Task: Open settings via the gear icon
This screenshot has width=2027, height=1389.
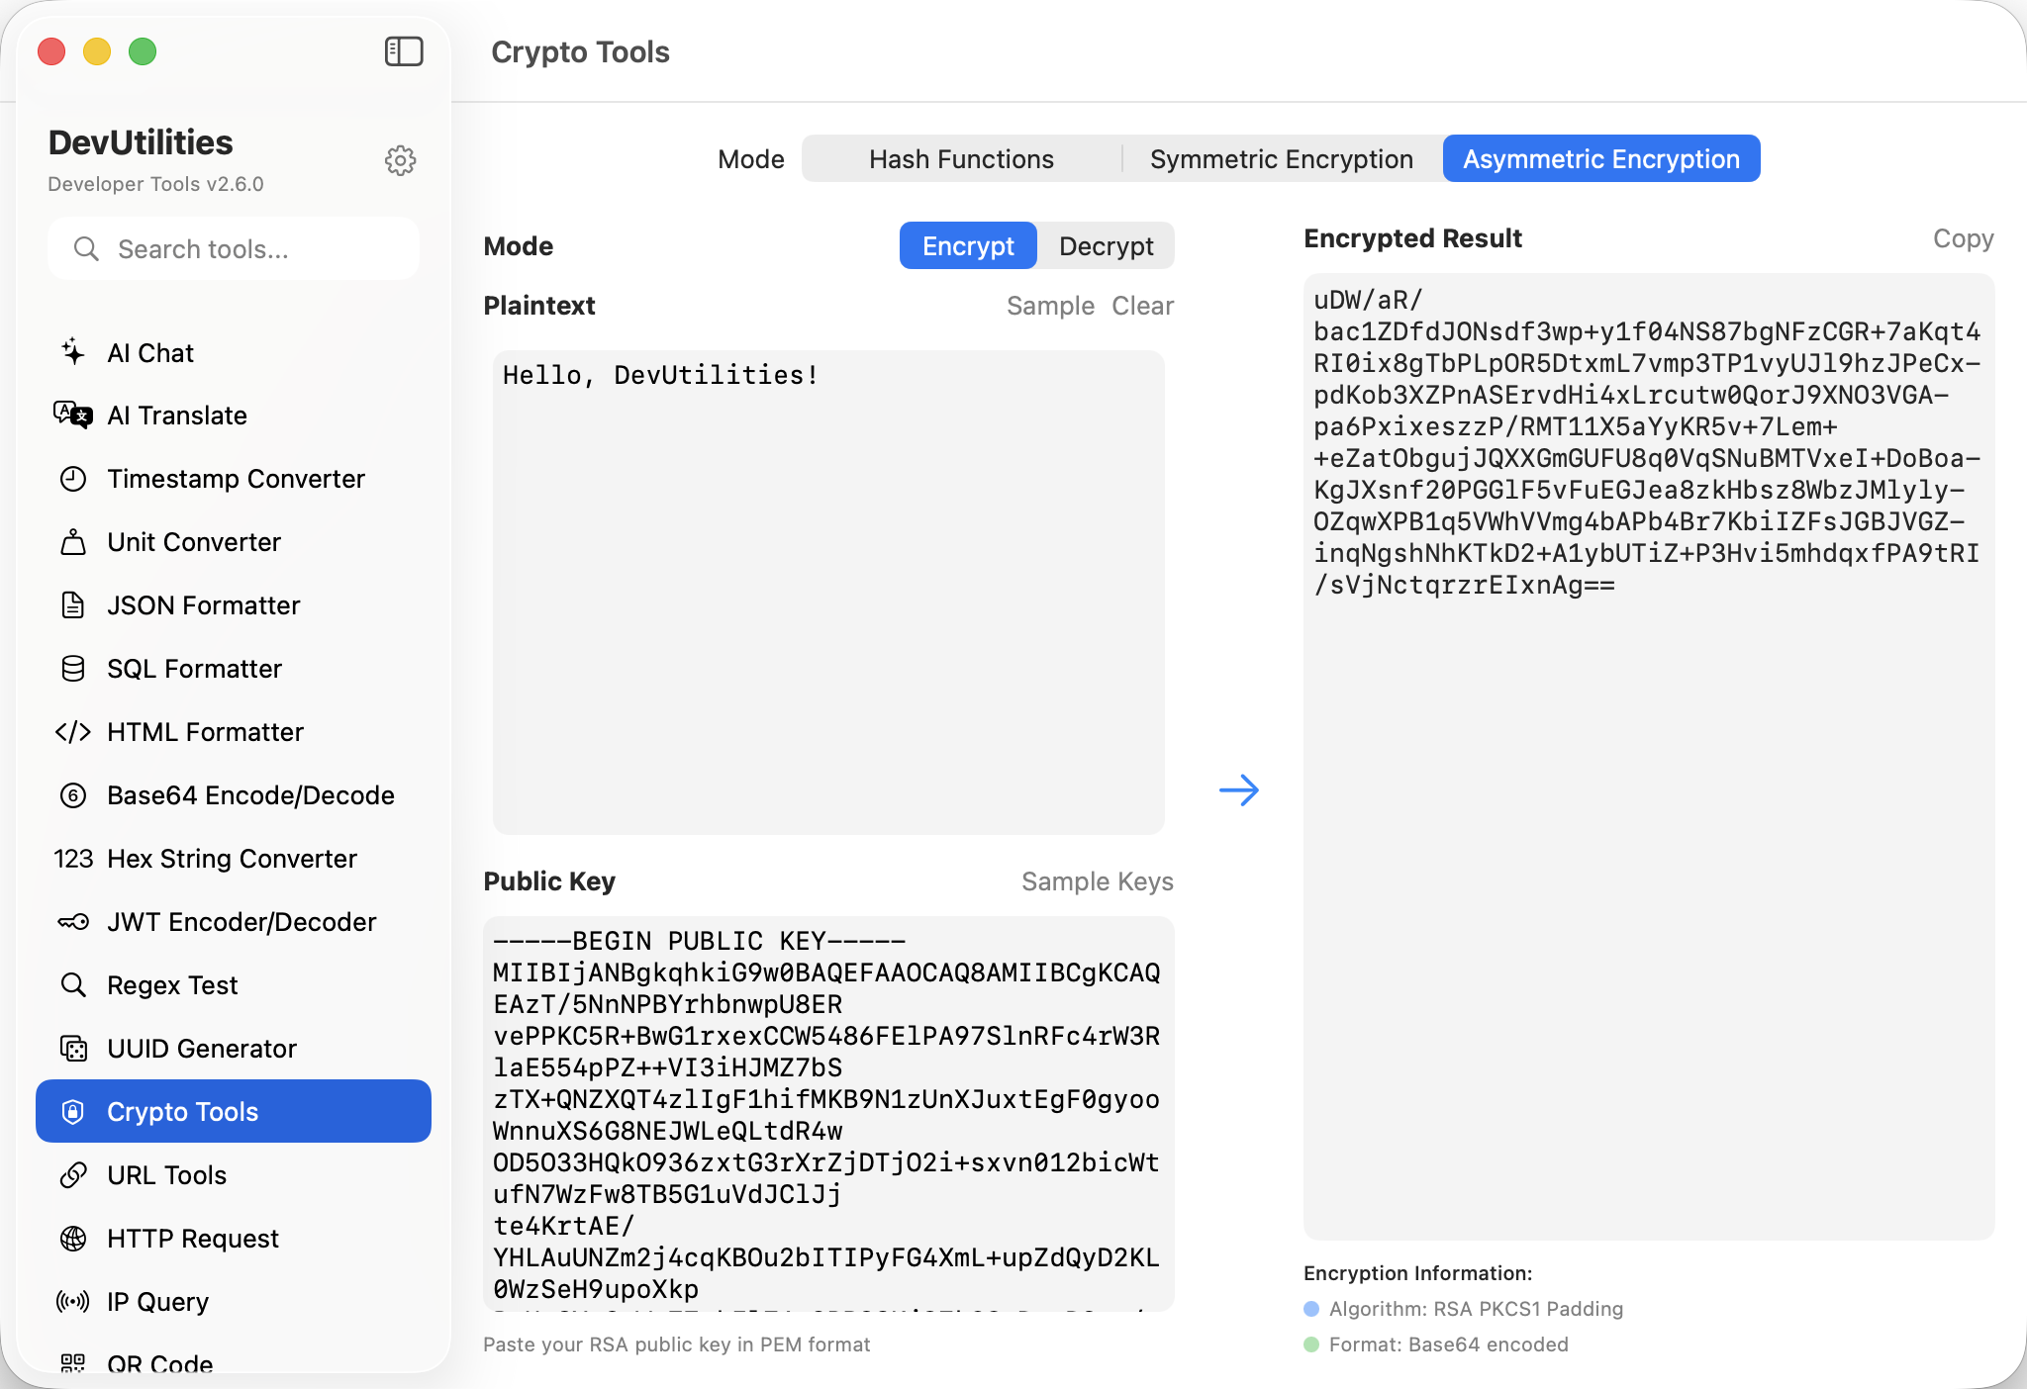Action: pyautogui.click(x=400, y=160)
